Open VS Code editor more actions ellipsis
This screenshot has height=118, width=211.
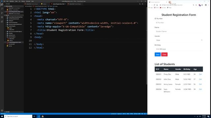point(145,4)
